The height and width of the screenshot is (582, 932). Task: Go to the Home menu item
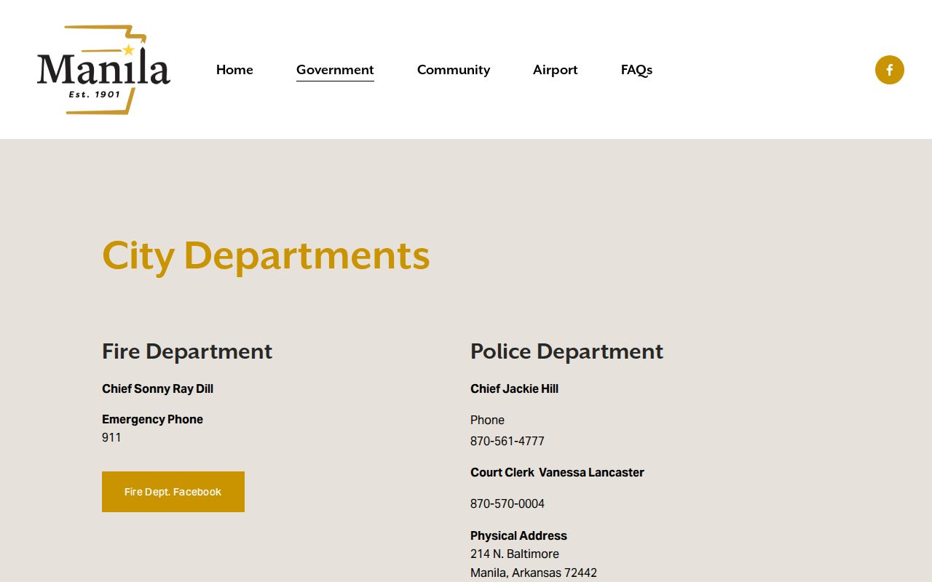tap(234, 70)
